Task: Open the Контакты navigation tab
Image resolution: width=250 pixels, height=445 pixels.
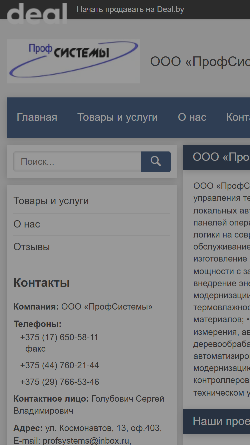Action: 238,117
